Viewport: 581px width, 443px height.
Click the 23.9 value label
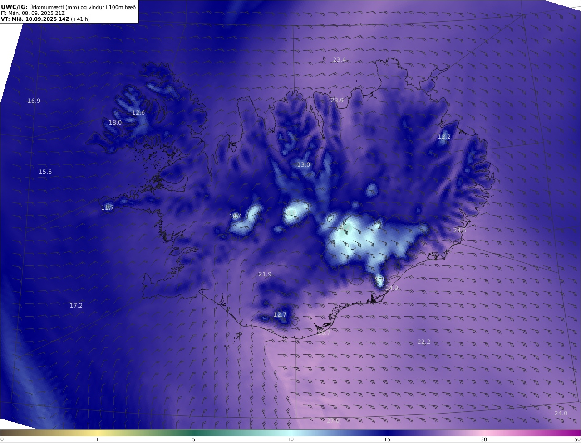[337, 100]
